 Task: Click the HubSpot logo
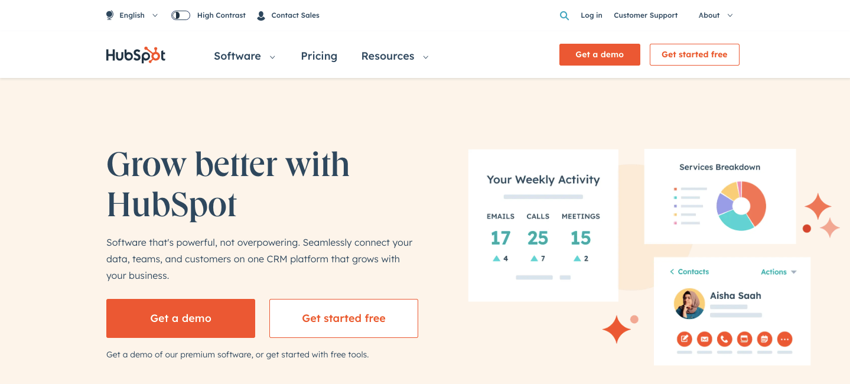pos(136,55)
